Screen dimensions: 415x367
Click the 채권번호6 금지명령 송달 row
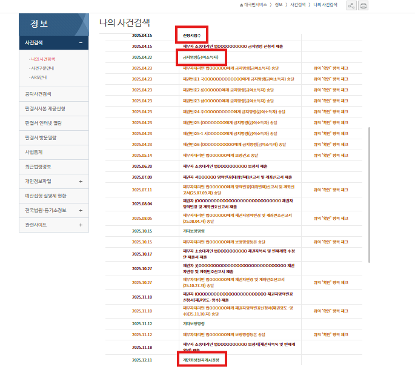pos(234,145)
